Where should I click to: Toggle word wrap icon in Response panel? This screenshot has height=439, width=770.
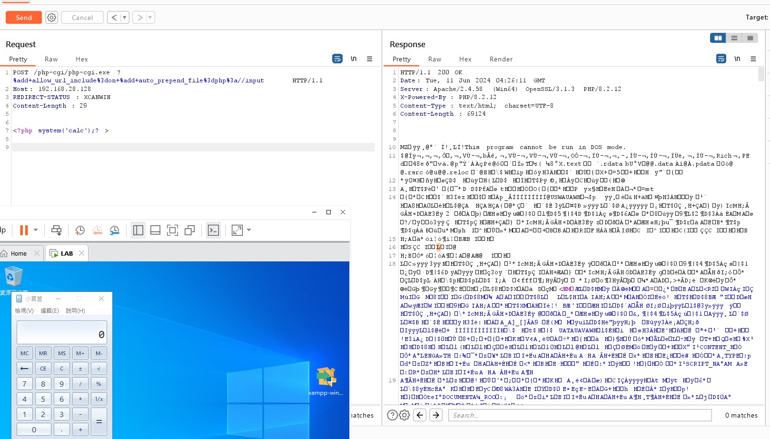(x=721, y=59)
